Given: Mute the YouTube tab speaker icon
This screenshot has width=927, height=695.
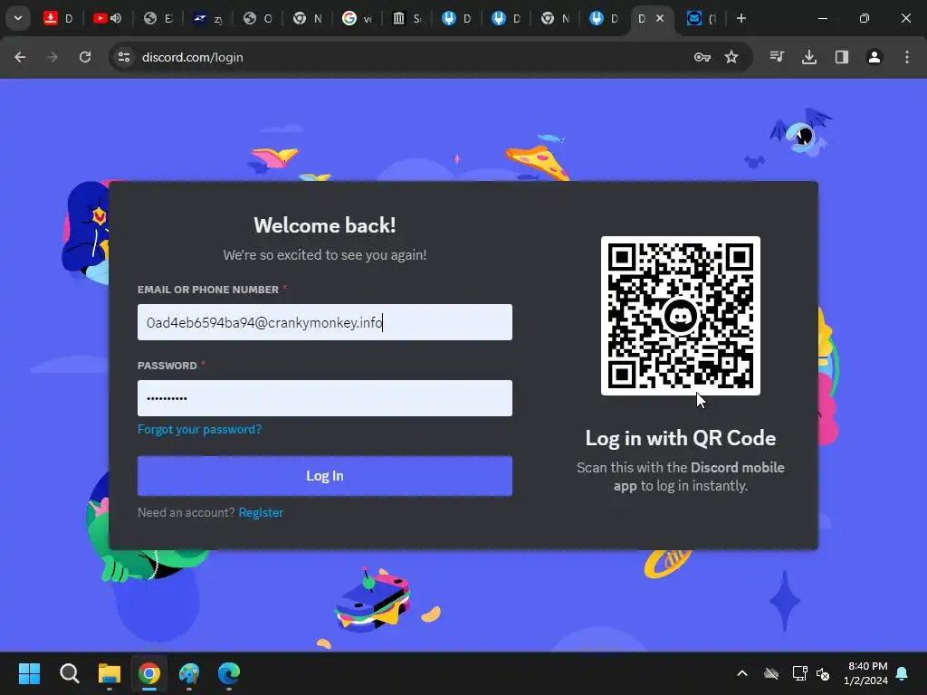Looking at the screenshot, I should [116, 18].
